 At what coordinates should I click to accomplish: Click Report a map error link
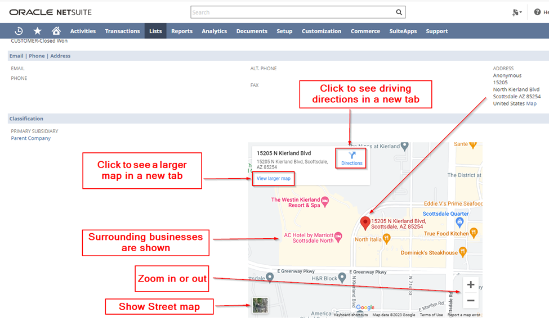(x=464, y=315)
